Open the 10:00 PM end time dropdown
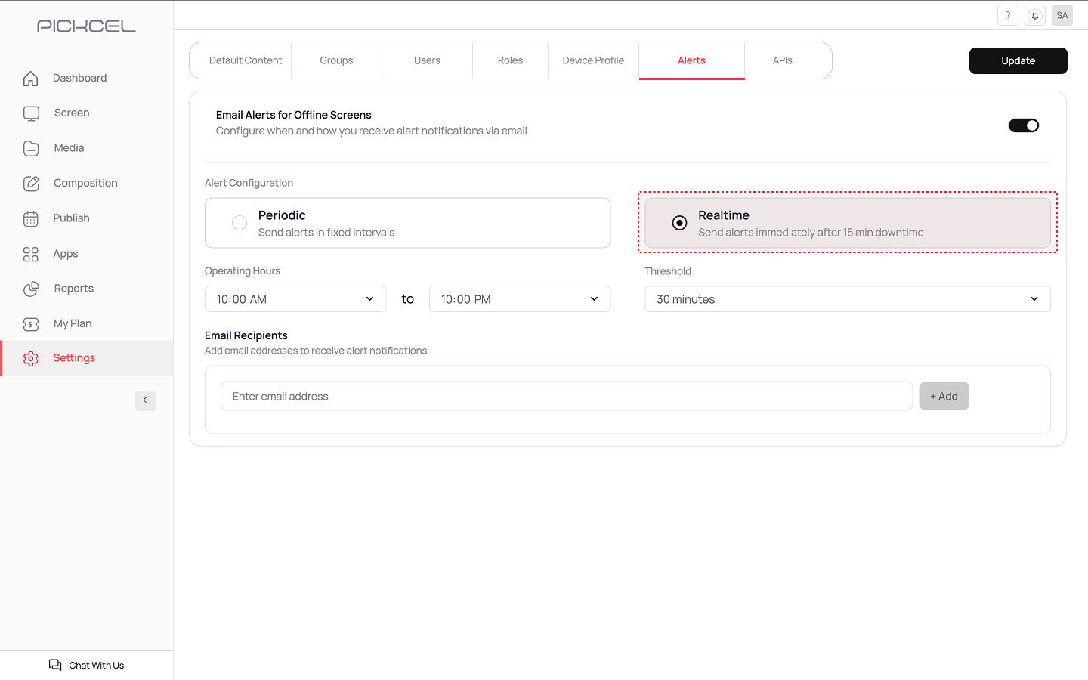1088x680 pixels. [x=520, y=299]
